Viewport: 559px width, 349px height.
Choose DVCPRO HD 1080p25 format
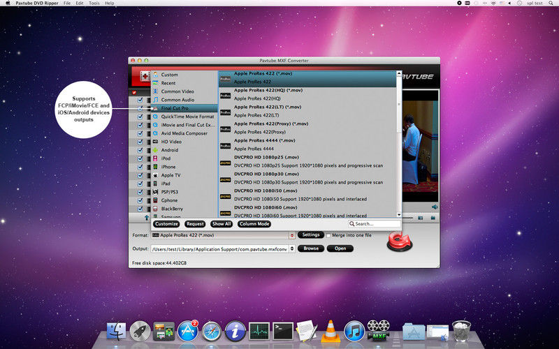point(307,161)
